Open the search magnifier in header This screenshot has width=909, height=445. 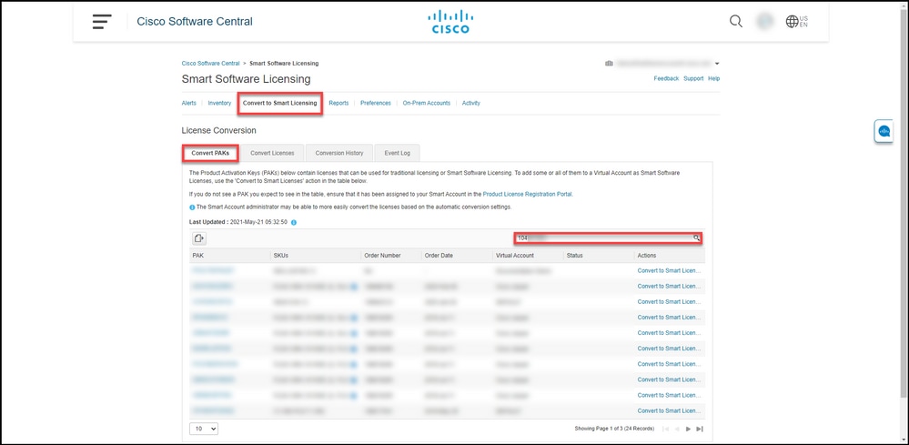(736, 22)
